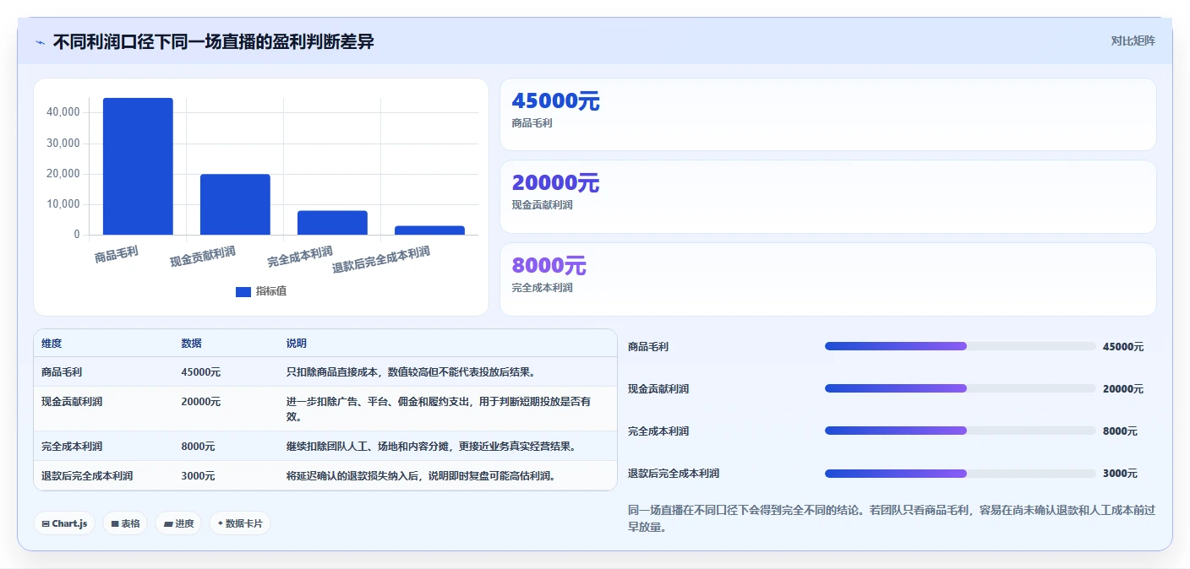Click the 10,000 y-axis label

click(x=63, y=203)
